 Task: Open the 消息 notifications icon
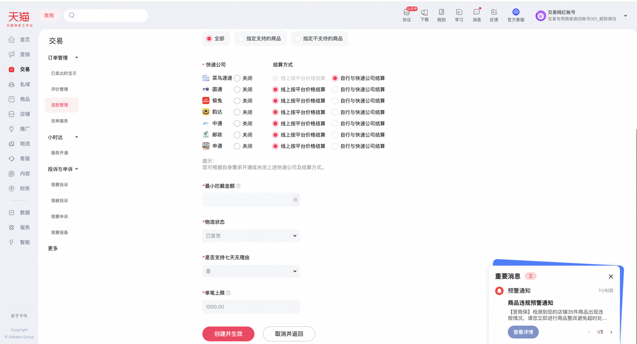pyautogui.click(x=476, y=15)
